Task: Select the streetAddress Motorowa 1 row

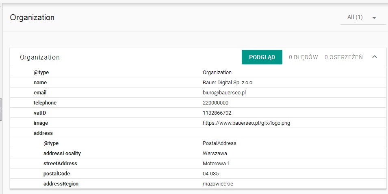Action: (x=198, y=163)
